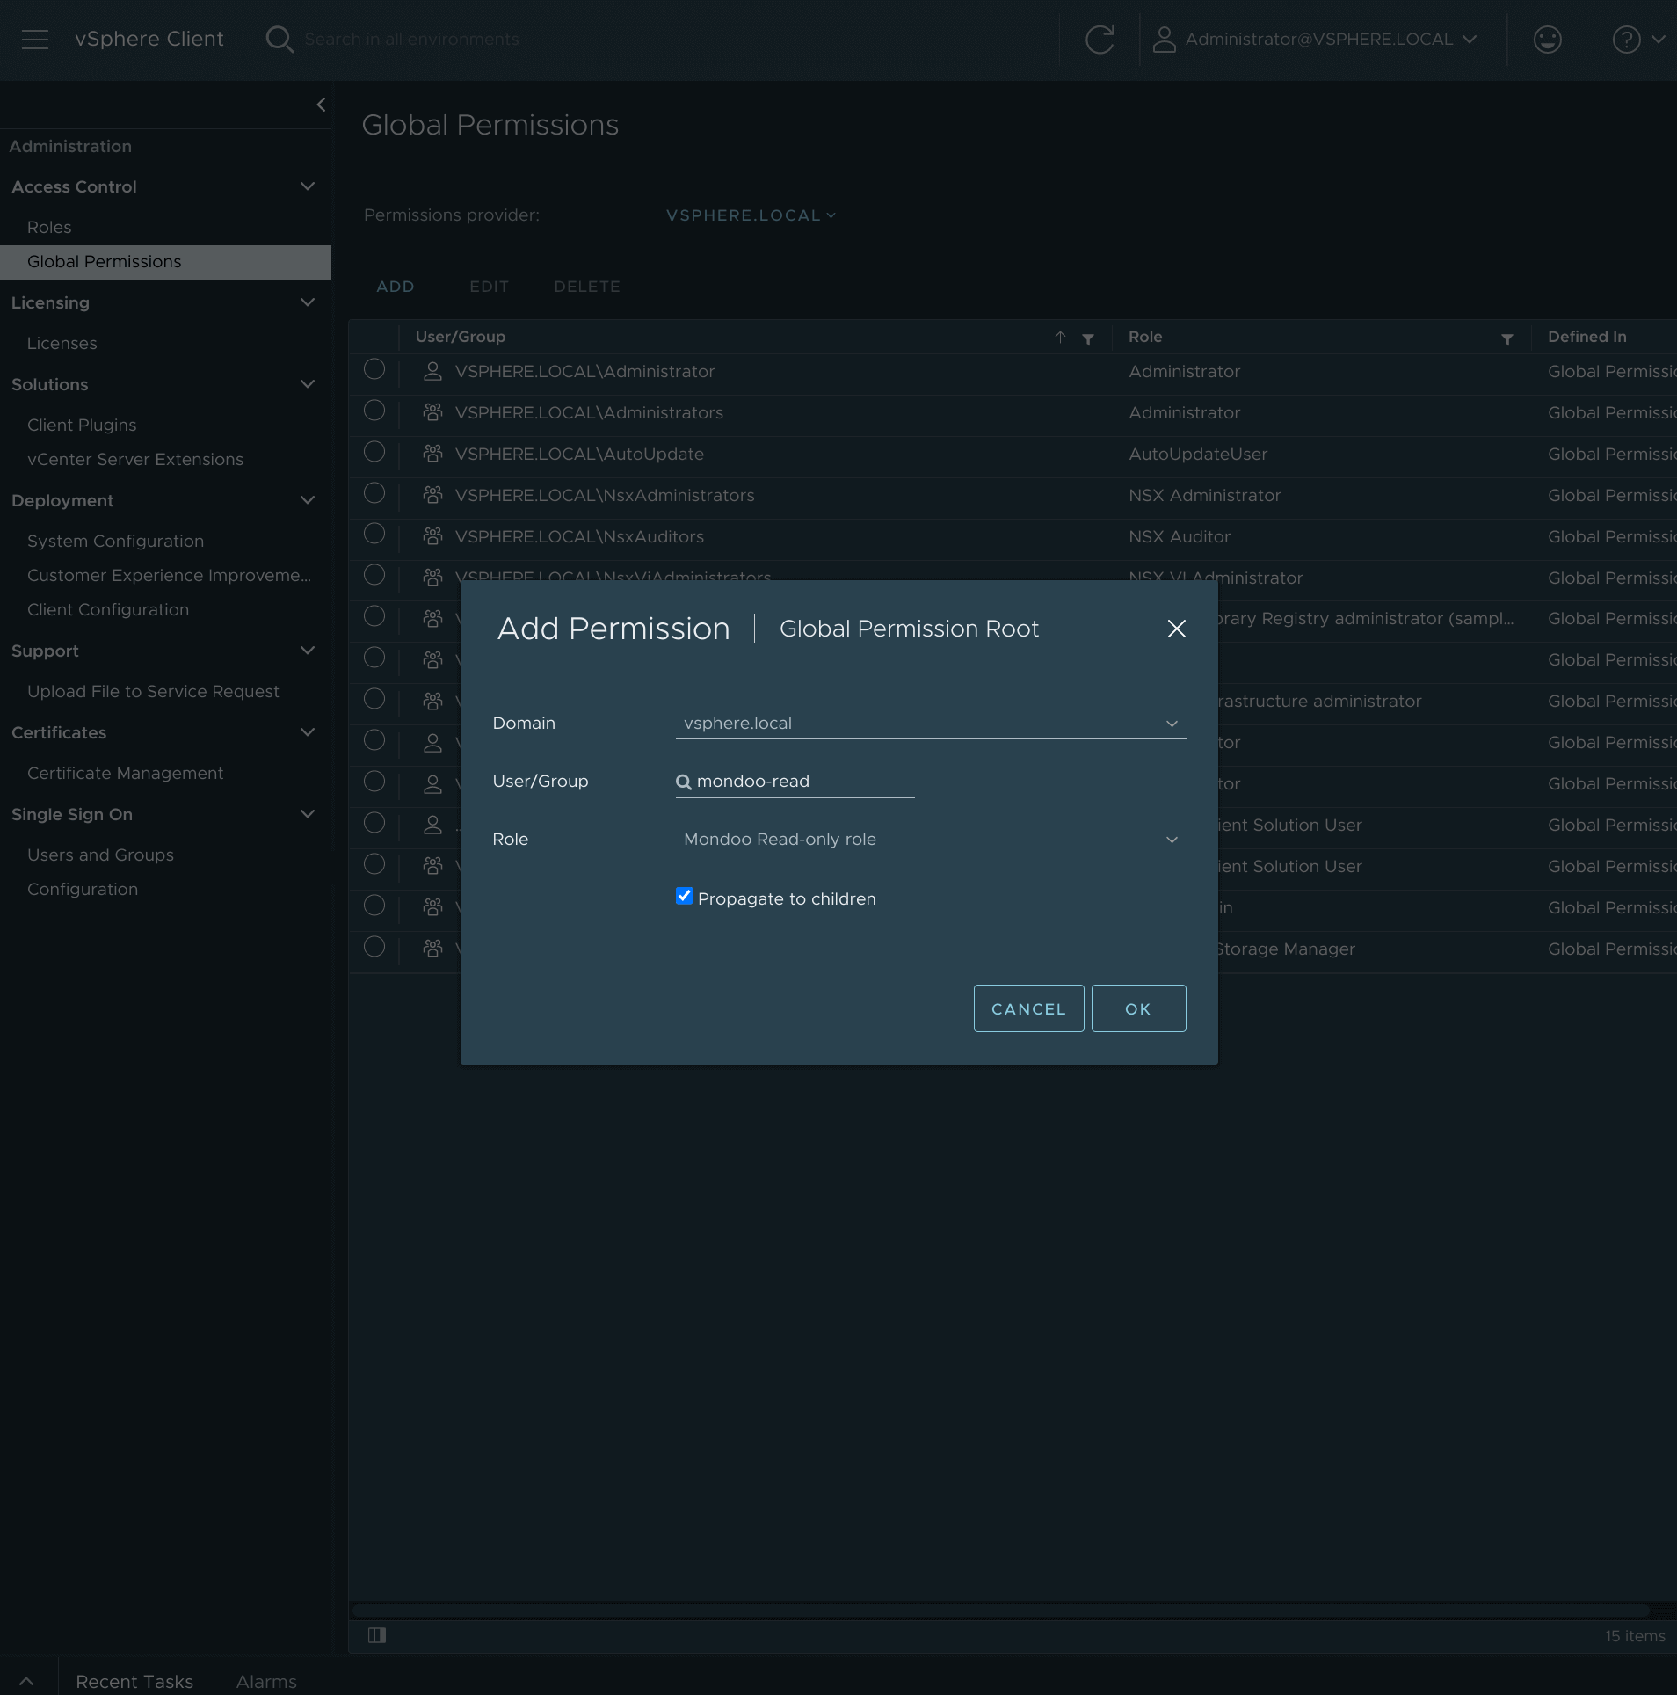Refresh the vSphere Client view

click(x=1100, y=40)
